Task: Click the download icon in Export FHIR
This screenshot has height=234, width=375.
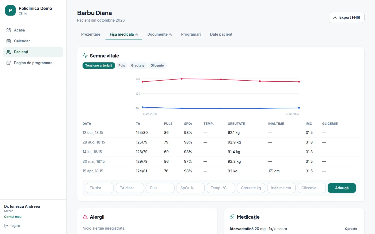Action: point(335,17)
